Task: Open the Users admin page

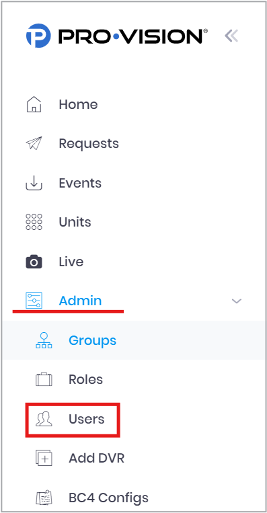Action: 86,419
